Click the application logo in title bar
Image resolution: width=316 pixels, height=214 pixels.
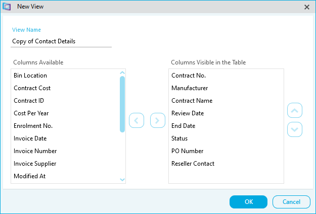pyautogui.click(x=7, y=7)
